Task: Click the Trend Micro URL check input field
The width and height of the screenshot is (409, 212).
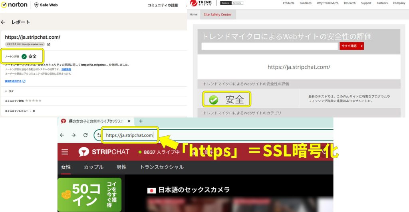Action: click(270, 46)
